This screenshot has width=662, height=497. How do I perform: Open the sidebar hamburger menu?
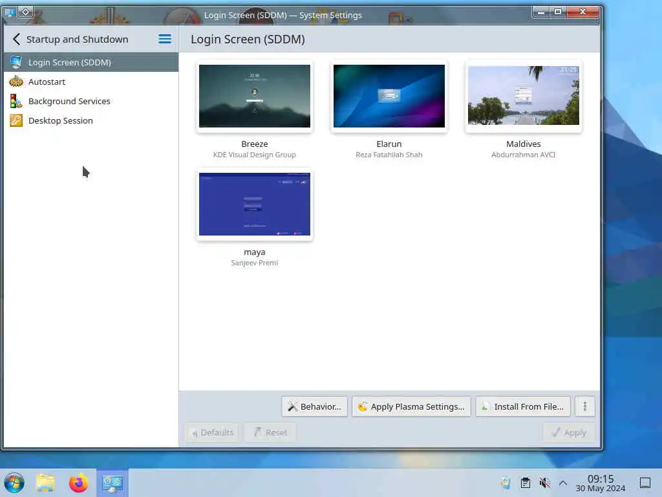[x=165, y=39]
